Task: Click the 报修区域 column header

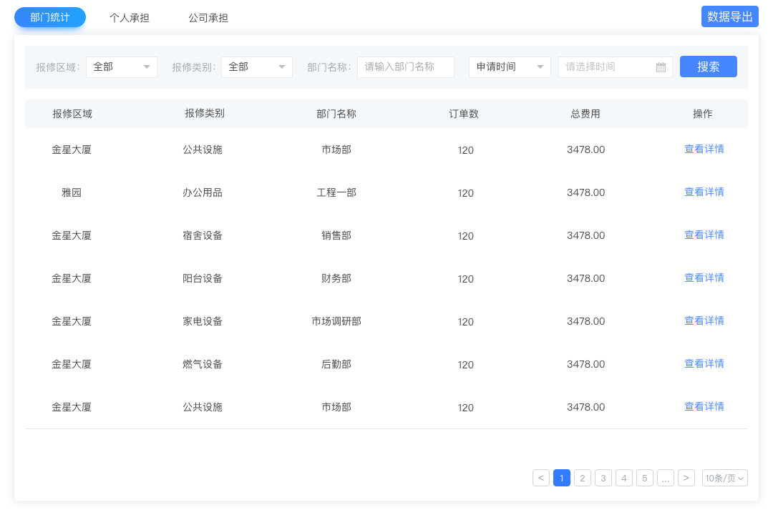Action: coord(72,114)
